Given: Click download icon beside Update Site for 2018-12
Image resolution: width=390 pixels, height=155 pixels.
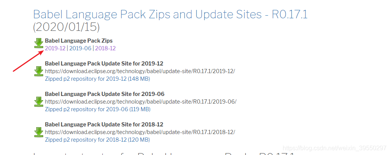Looking at the screenshot, I should pos(39,132).
